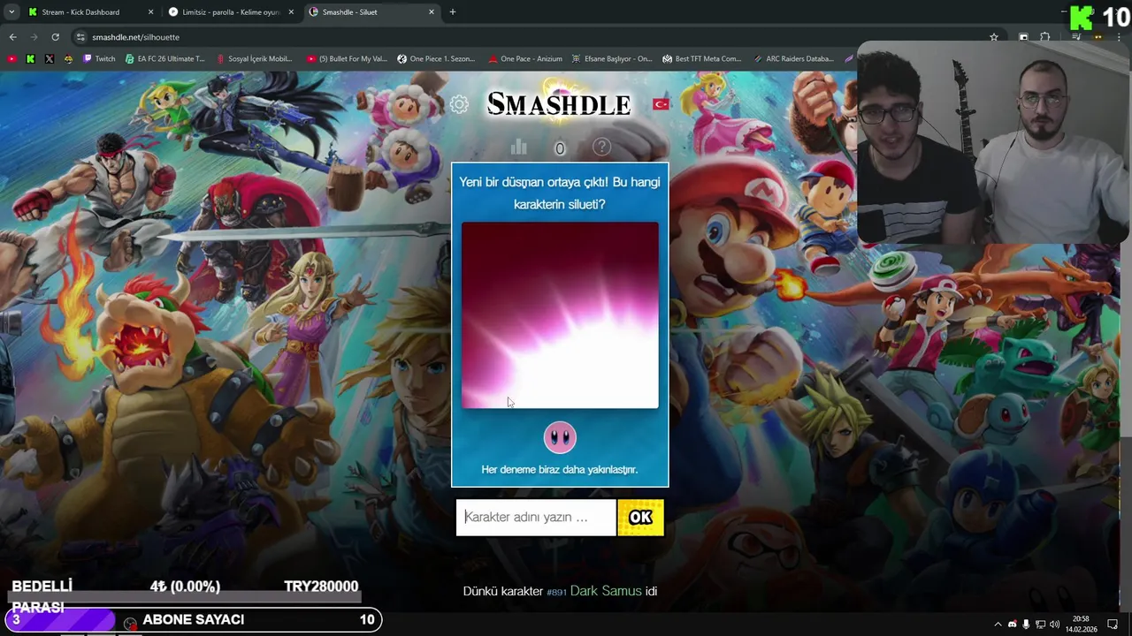1132x636 pixels.
Task: Change language via the Turkish flag
Action: tap(661, 104)
